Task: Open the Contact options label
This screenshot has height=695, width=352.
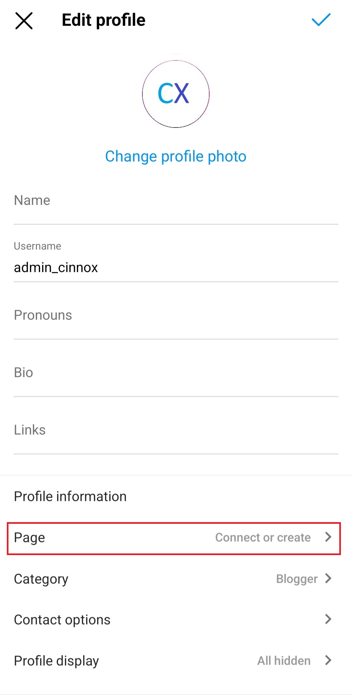Action: [62, 620]
